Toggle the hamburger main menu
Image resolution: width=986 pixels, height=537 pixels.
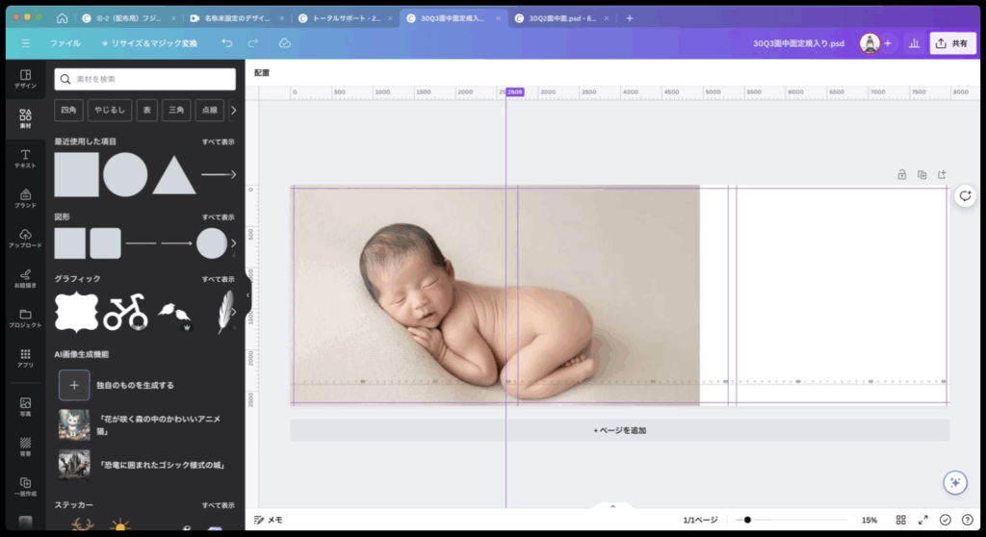pyautogui.click(x=25, y=43)
